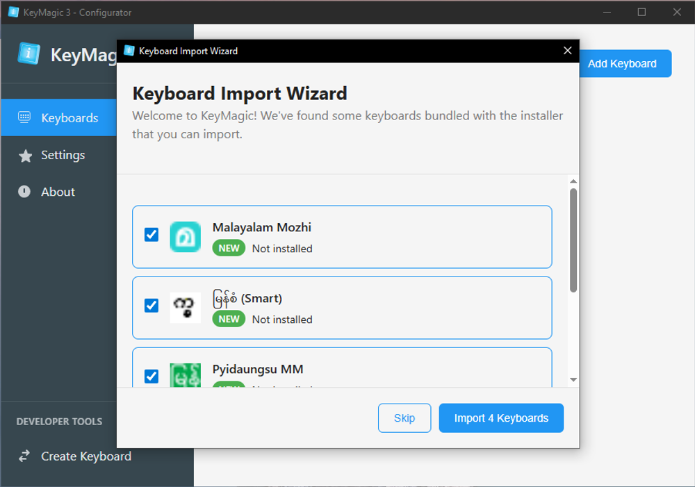695x487 pixels.
Task: Close the Keyboard Import Wizard dialog
Action: (567, 51)
